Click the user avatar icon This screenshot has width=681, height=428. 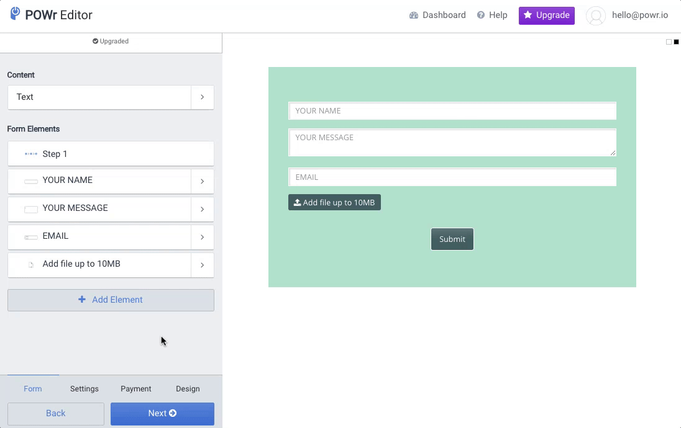595,16
